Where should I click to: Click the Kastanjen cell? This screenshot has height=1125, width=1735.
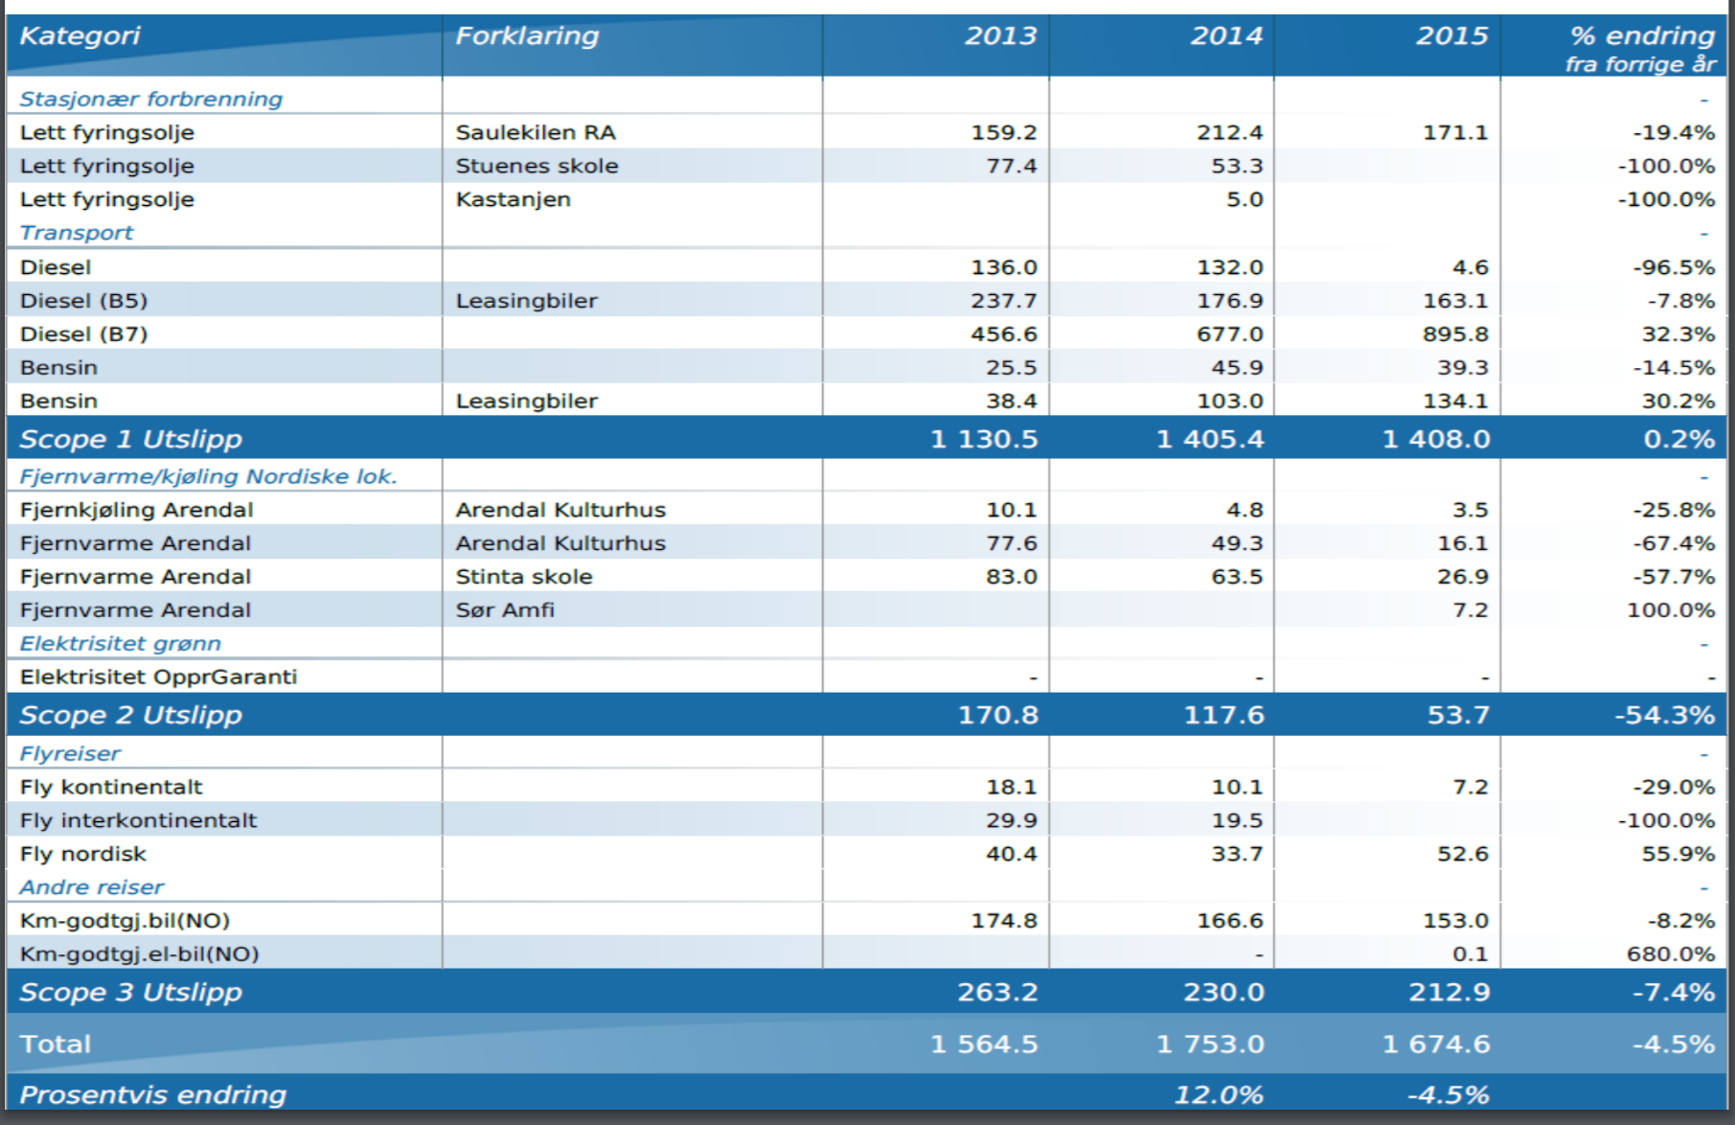pos(513,199)
